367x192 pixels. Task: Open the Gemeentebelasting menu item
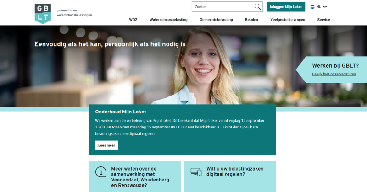216,20
